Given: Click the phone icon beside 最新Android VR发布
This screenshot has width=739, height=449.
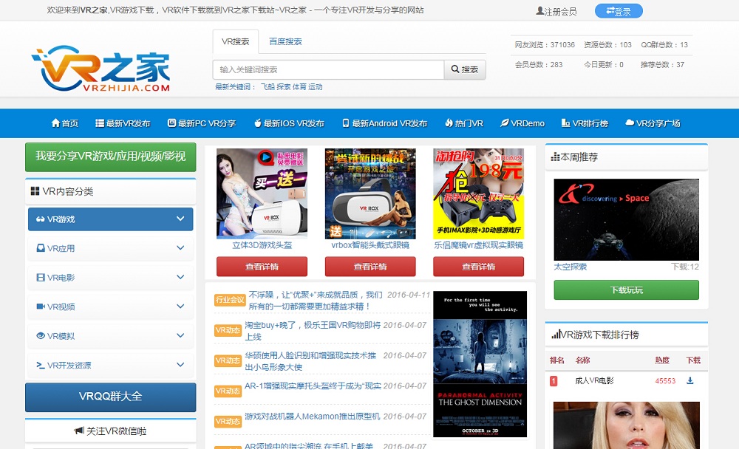Looking at the screenshot, I should 346,123.
